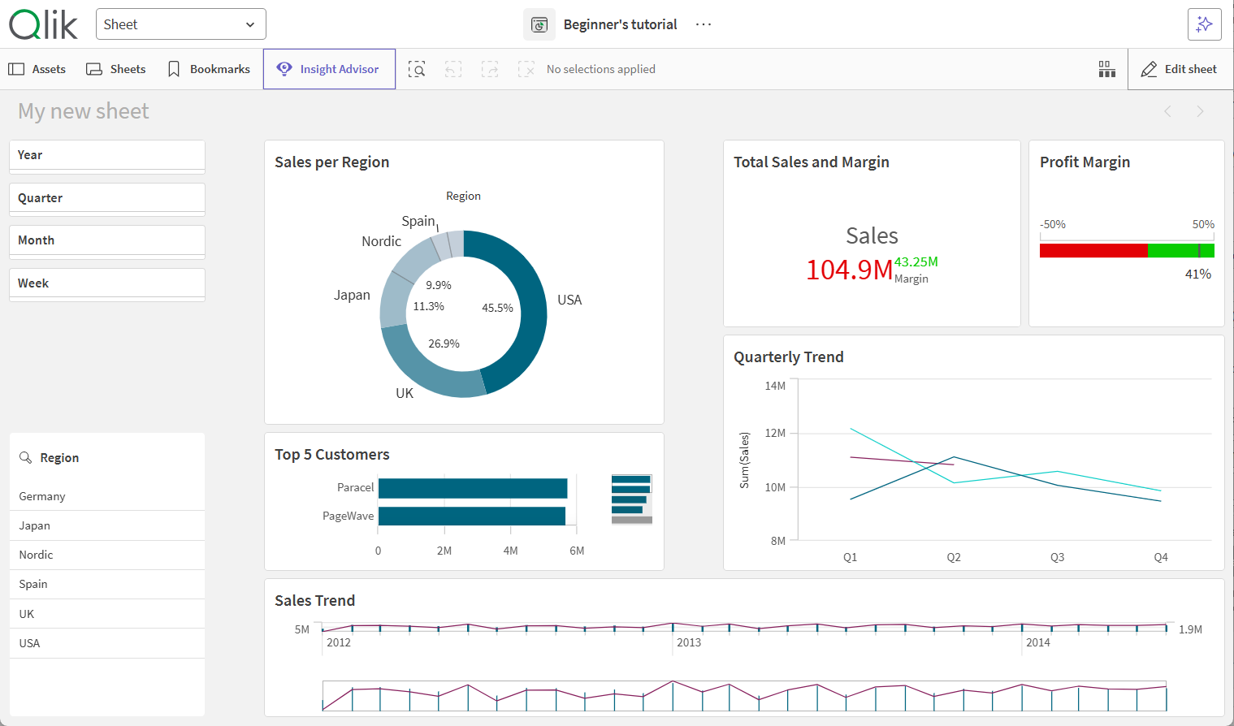
Task: Click the 41% gauge value
Action: click(x=1198, y=274)
